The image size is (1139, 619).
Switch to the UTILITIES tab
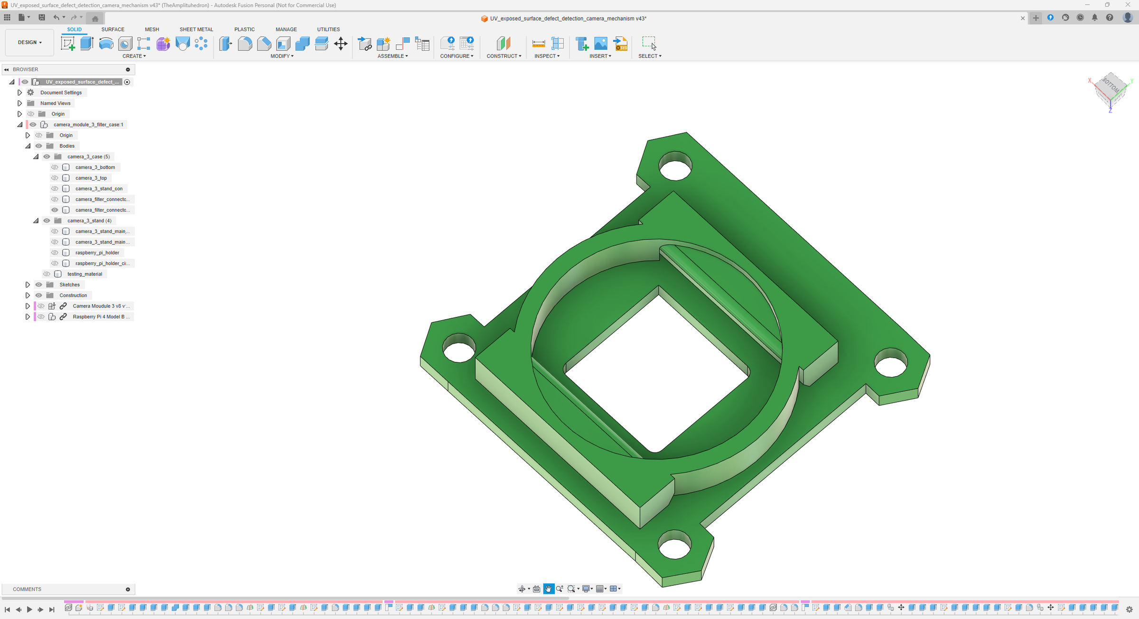[328, 29]
